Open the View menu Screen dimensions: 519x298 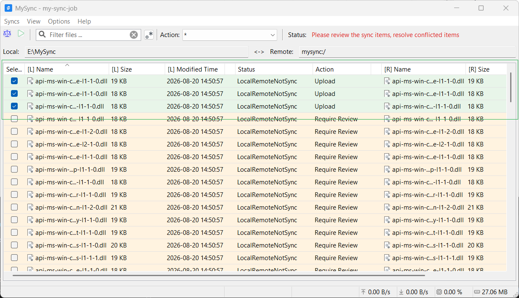click(34, 21)
